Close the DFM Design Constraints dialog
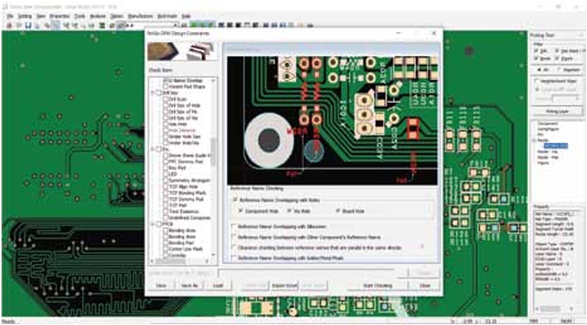 click(434, 33)
